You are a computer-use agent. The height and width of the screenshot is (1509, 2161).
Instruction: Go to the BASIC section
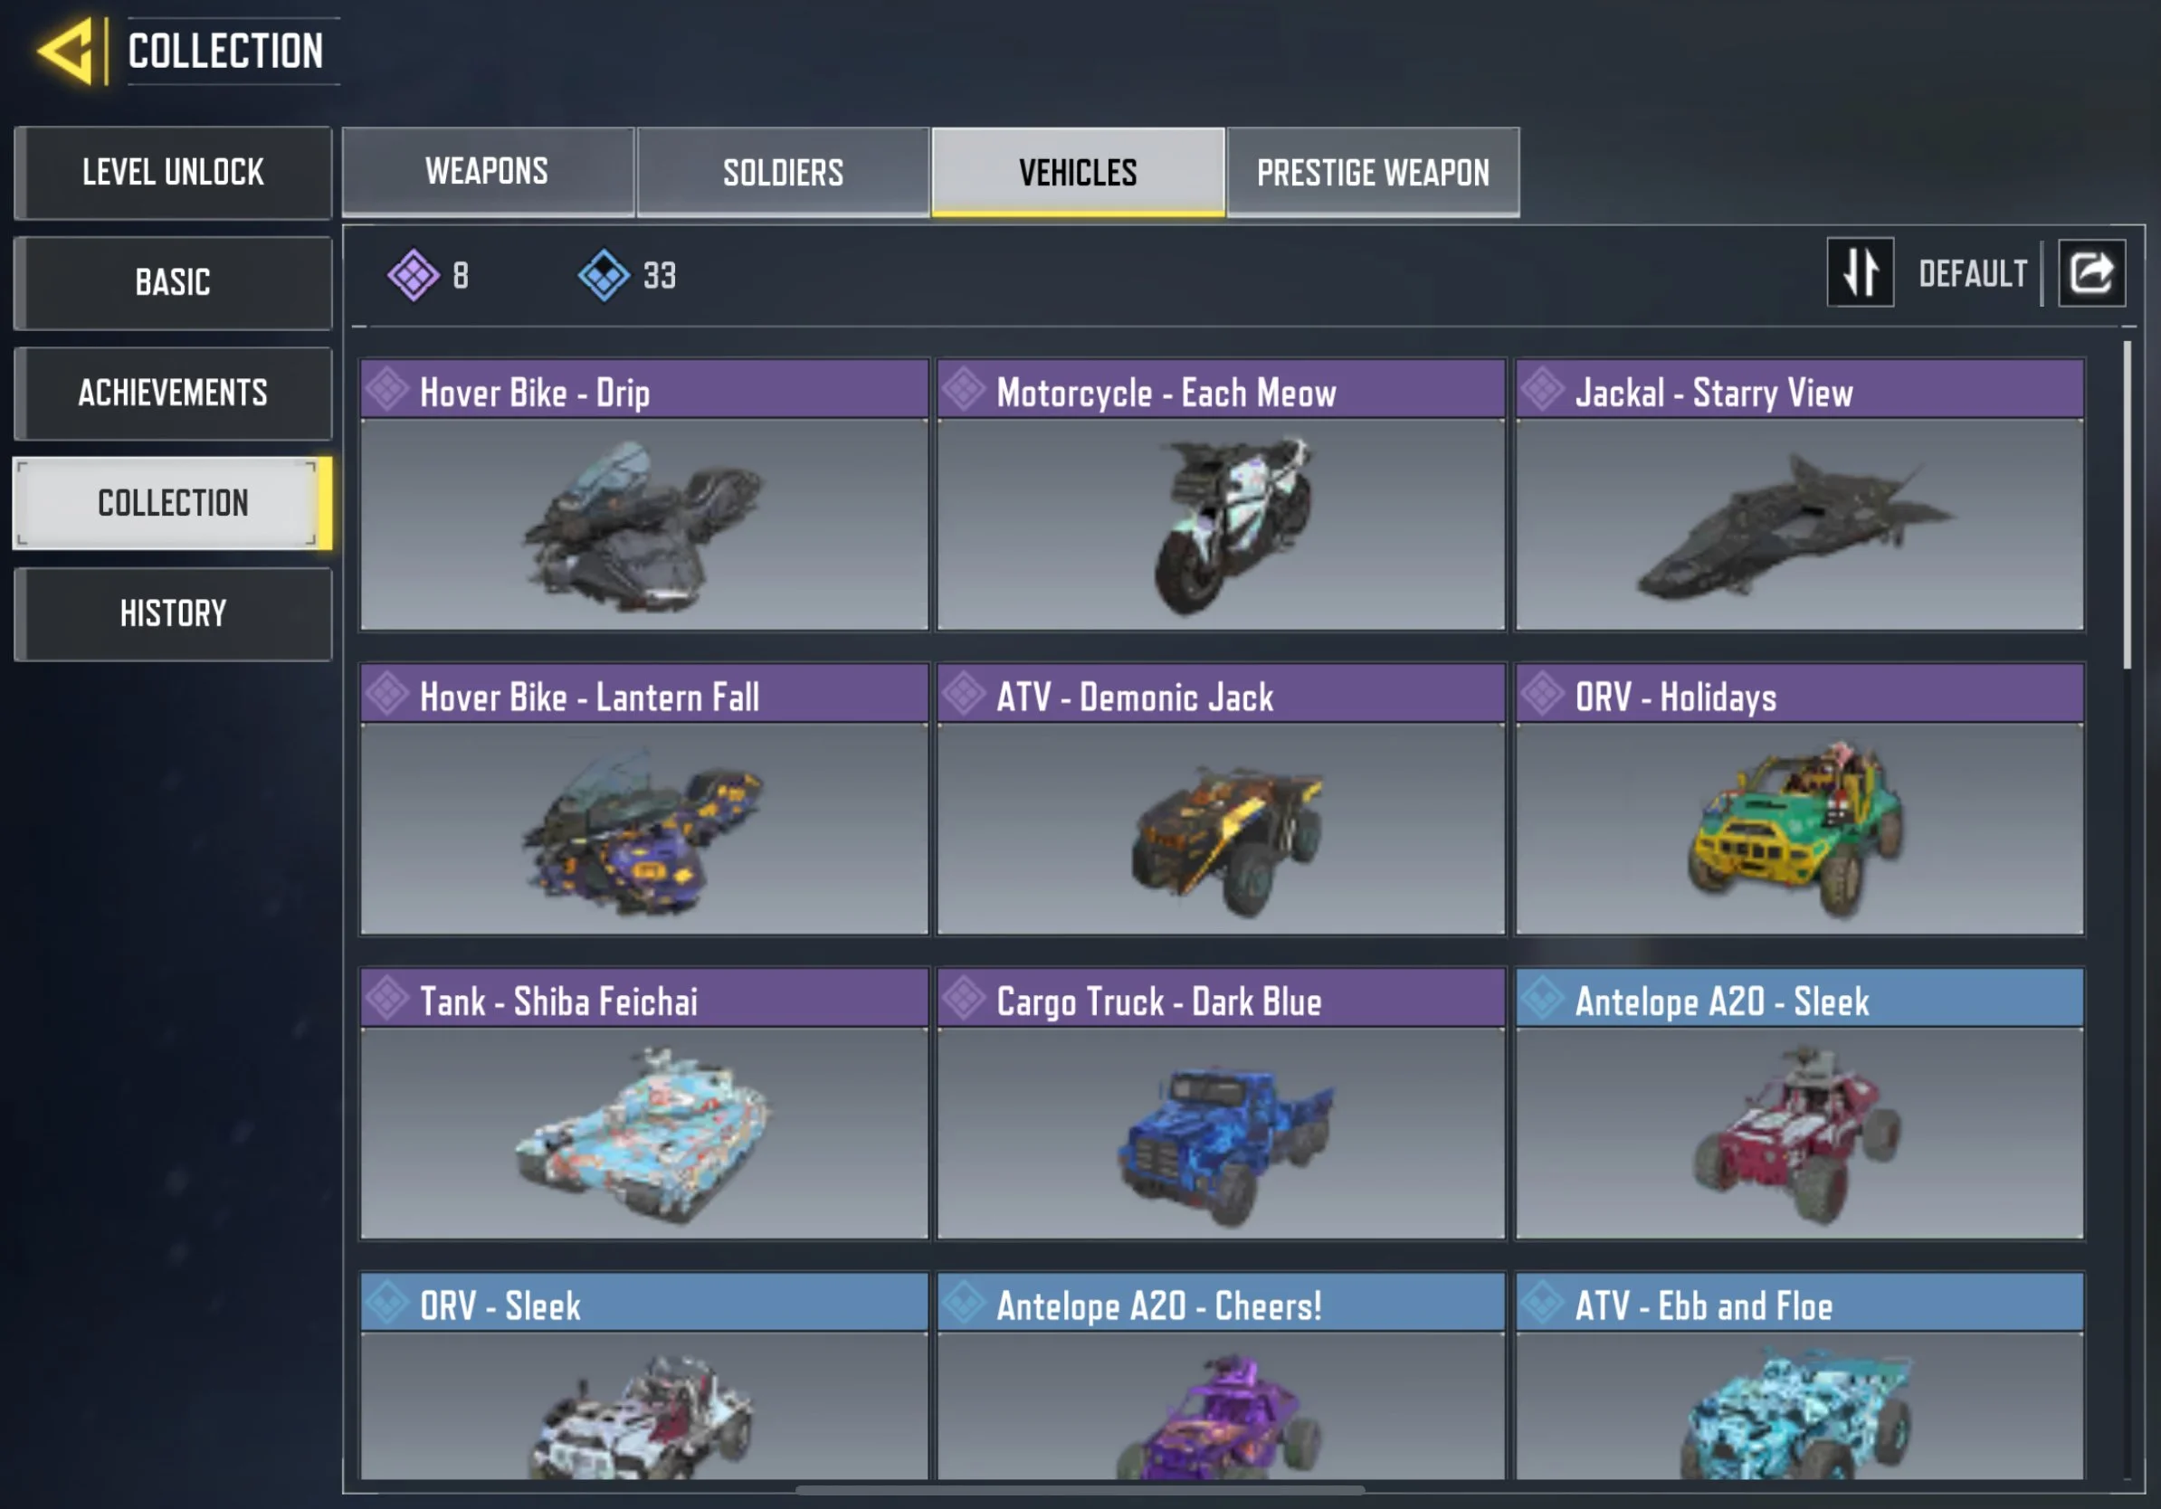(x=173, y=282)
